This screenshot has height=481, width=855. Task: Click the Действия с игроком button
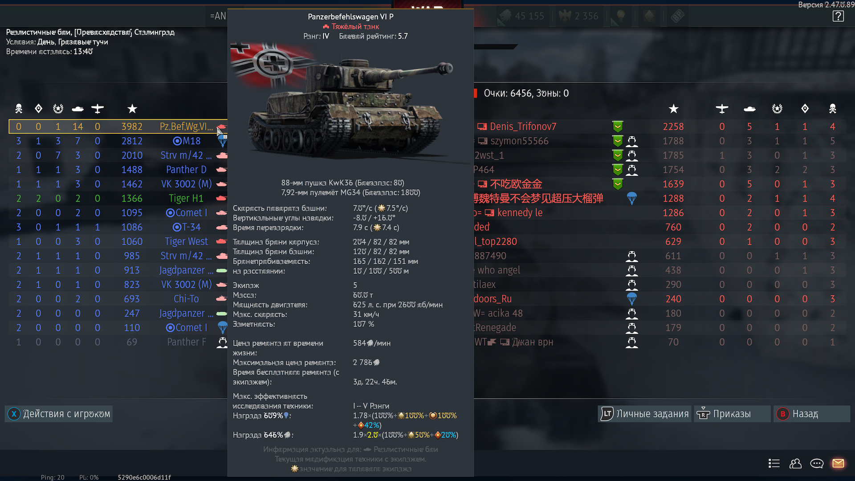coord(59,414)
